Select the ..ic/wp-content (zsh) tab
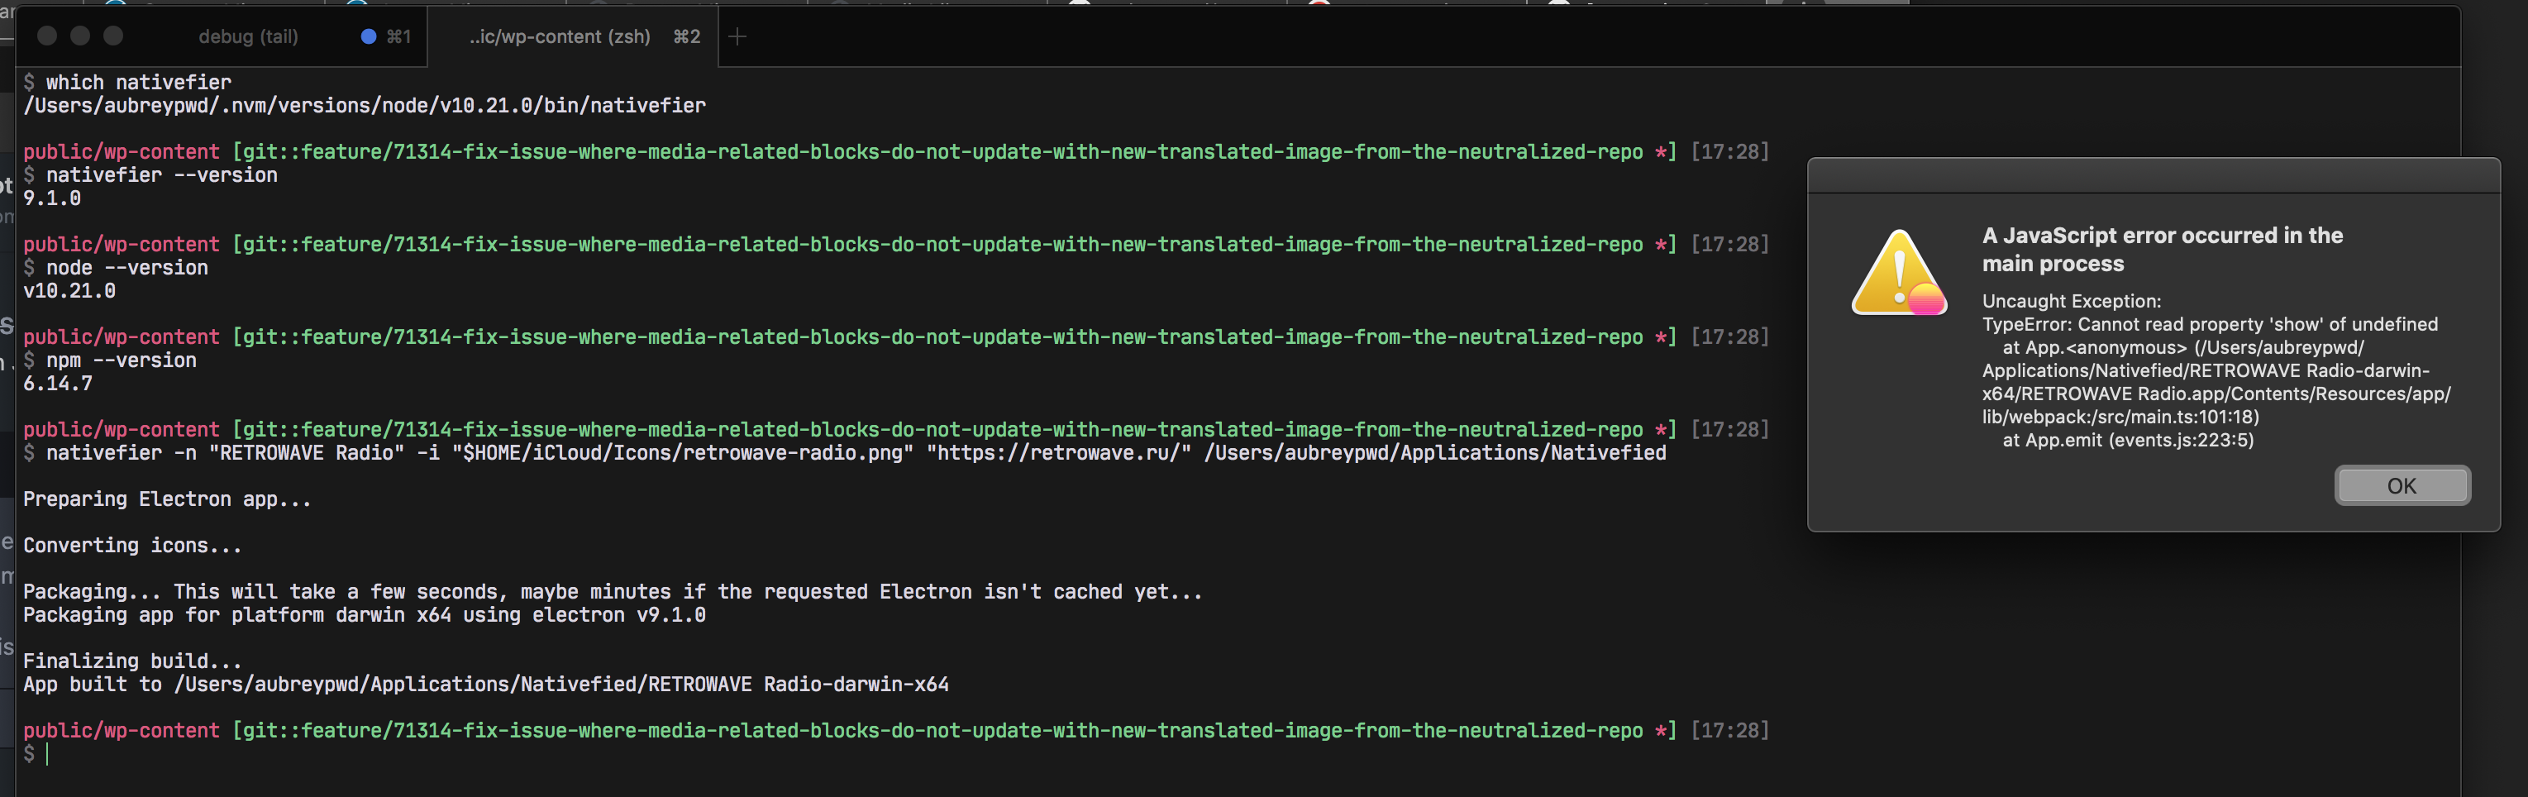The image size is (2528, 797). 572,36
